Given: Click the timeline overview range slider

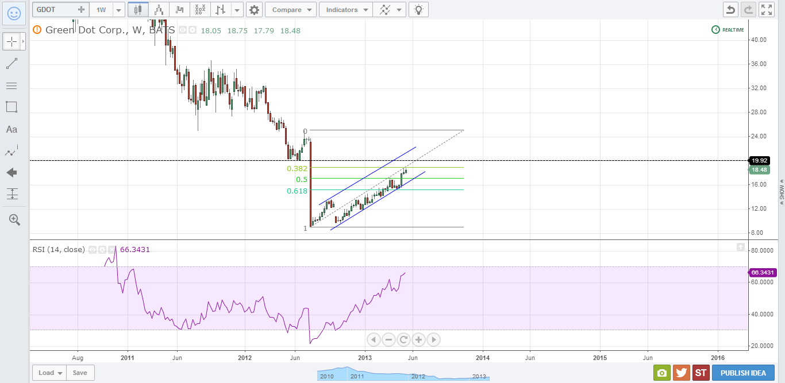Looking at the screenshot, I should pyautogui.click(x=403, y=374).
